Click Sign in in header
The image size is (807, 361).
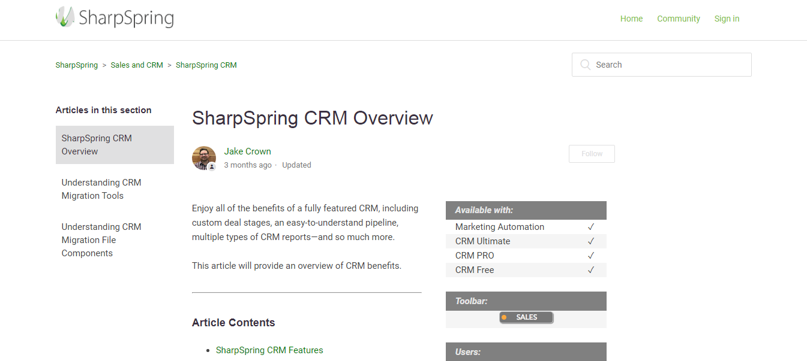727,19
